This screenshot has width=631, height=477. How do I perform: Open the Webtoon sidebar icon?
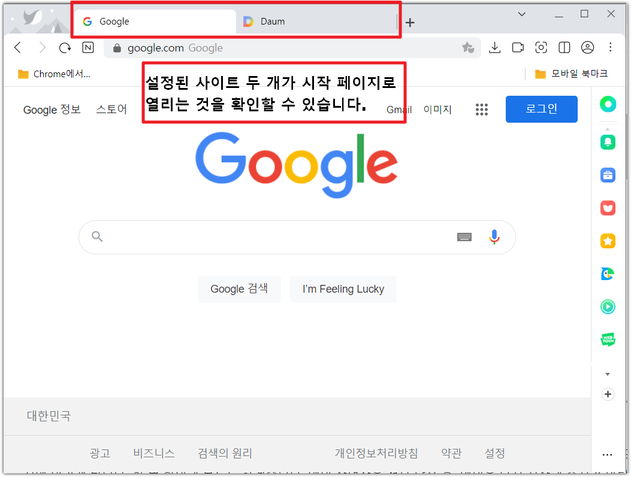(x=608, y=340)
